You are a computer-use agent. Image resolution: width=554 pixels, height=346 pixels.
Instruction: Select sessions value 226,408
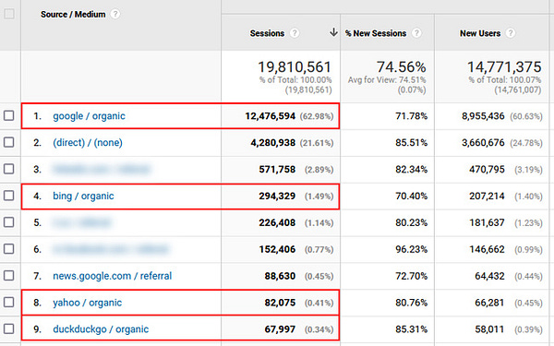[x=277, y=222]
